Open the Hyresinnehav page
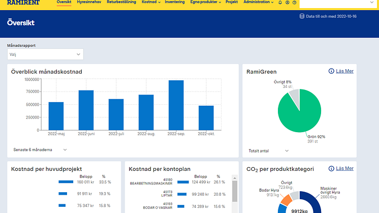This screenshot has height=213, width=379. tap(89, 2)
